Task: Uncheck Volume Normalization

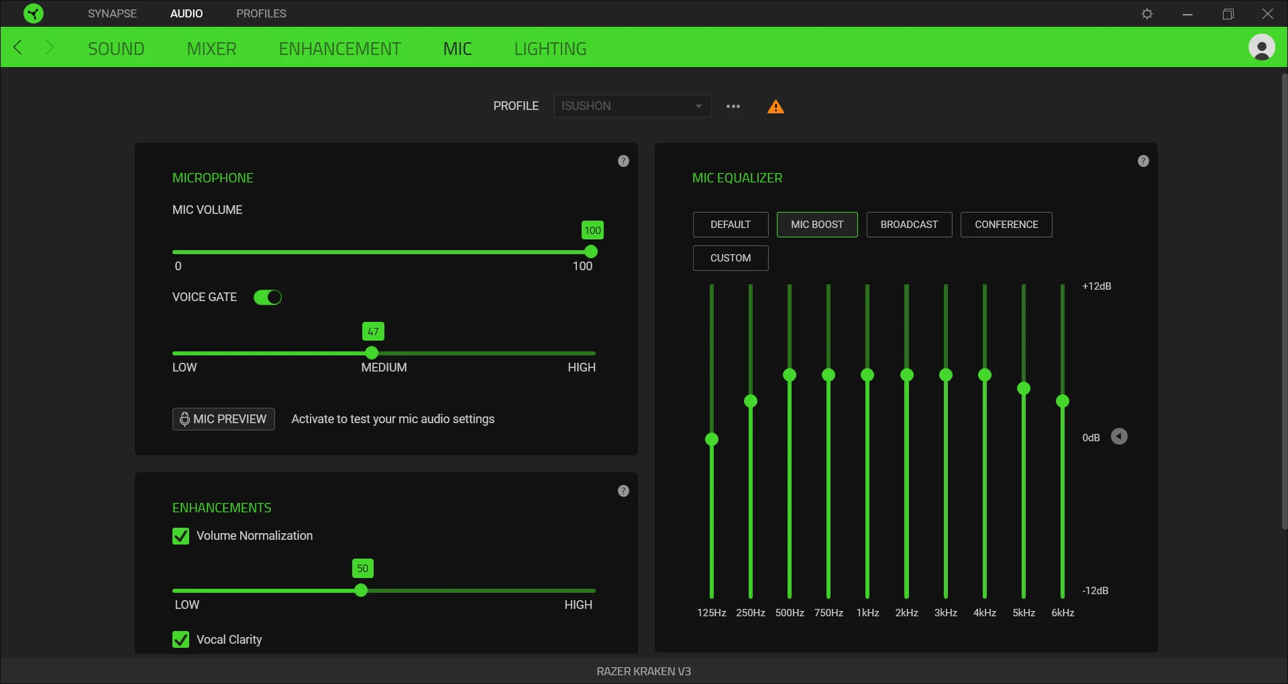Action: pyautogui.click(x=180, y=536)
